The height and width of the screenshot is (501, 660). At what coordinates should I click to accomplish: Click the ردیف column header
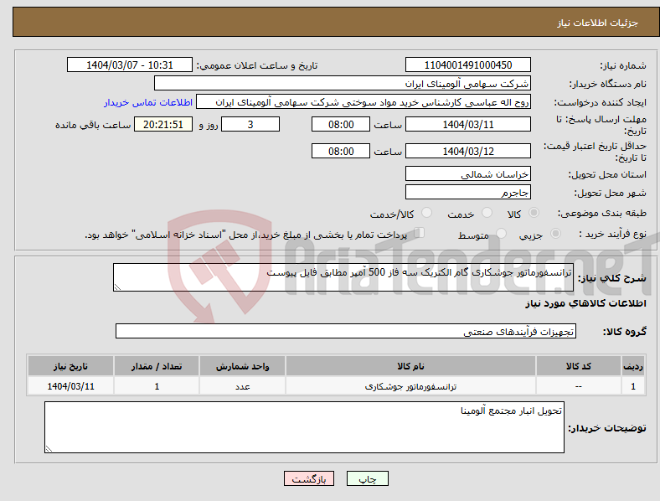pos(633,366)
